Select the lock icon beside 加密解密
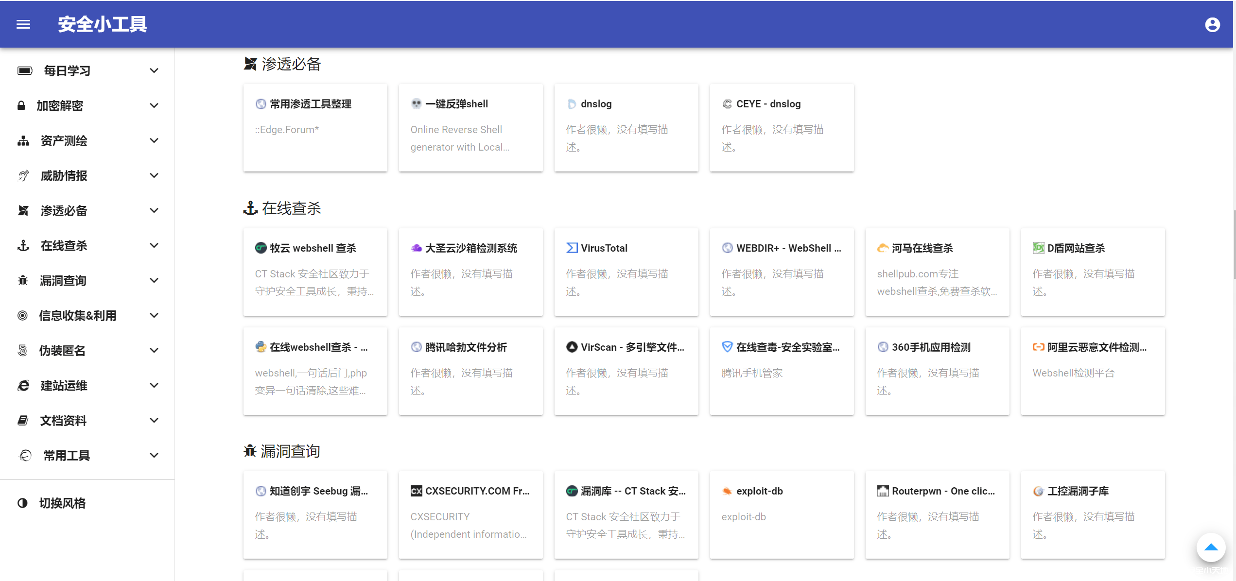Image resolution: width=1236 pixels, height=581 pixels. [x=21, y=105]
